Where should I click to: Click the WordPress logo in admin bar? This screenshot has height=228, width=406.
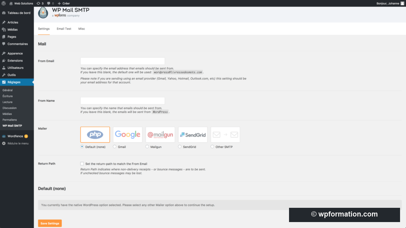(x=4, y=3)
